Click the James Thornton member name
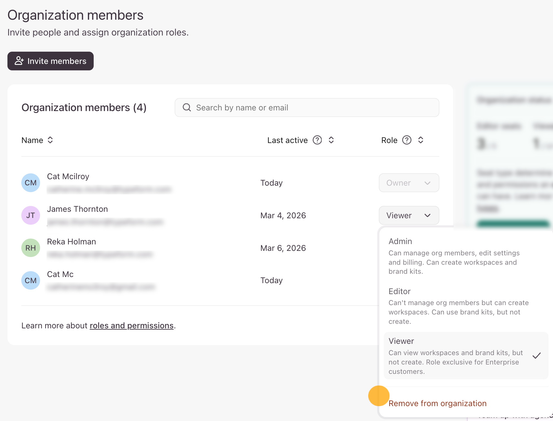 point(78,209)
